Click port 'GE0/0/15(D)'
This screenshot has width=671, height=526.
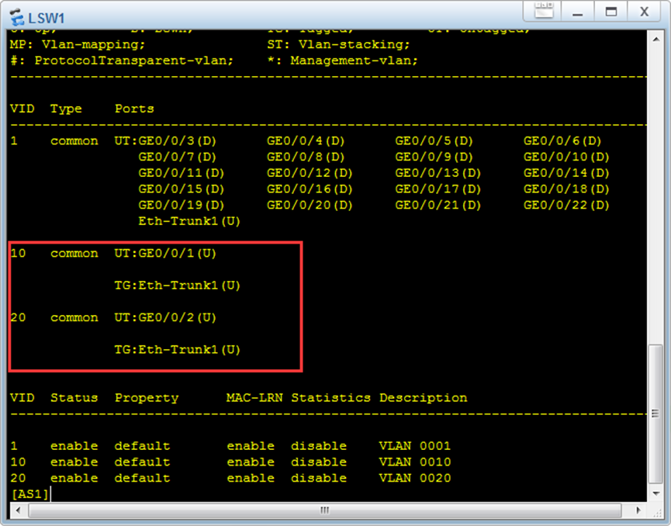(182, 189)
